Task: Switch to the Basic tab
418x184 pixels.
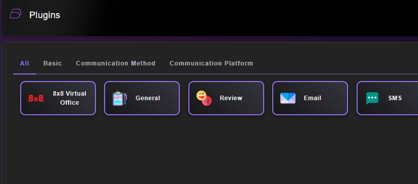Action: pos(53,63)
